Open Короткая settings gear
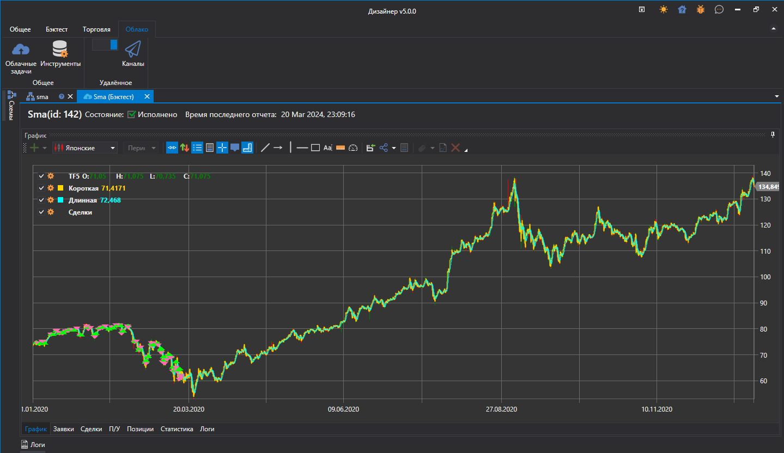 click(51, 188)
